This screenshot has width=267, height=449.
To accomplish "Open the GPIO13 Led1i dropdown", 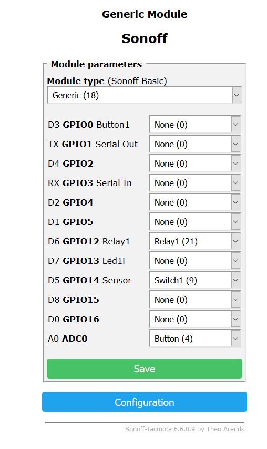I will click(x=194, y=261).
